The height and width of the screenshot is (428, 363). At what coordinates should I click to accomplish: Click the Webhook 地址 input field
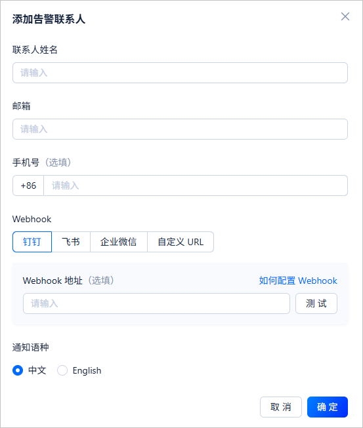[156, 303]
